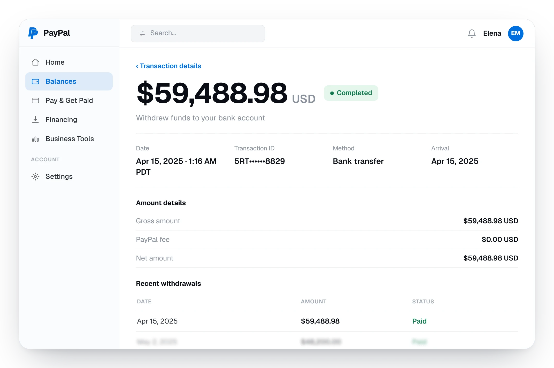The height and width of the screenshot is (368, 554).
Task: Click $59,488.98 in Recent withdrawals table
Action: [x=320, y=321]
